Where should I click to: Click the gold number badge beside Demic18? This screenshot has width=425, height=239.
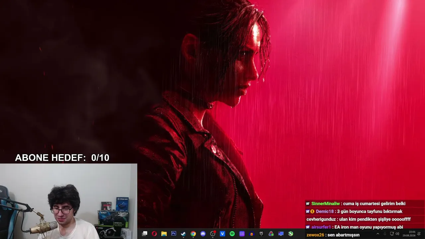[x=312, y=211]
